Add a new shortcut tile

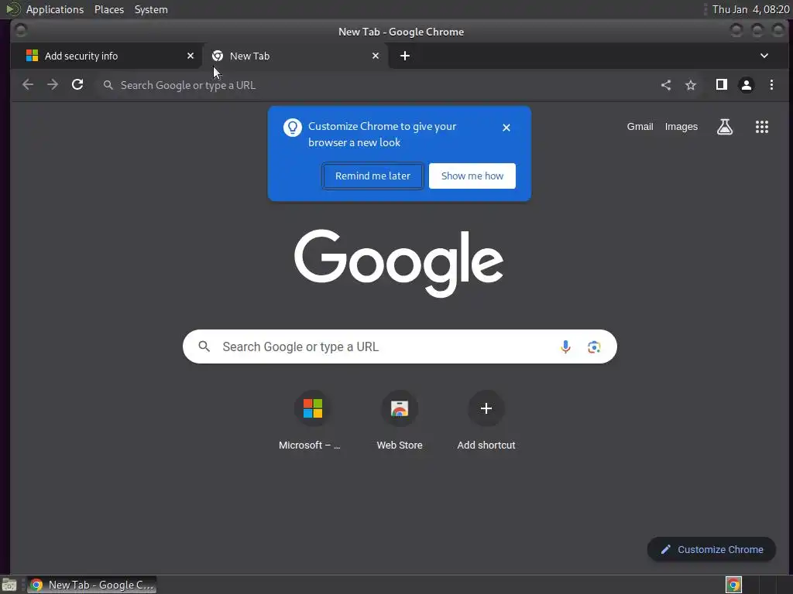tap(486, 420)
